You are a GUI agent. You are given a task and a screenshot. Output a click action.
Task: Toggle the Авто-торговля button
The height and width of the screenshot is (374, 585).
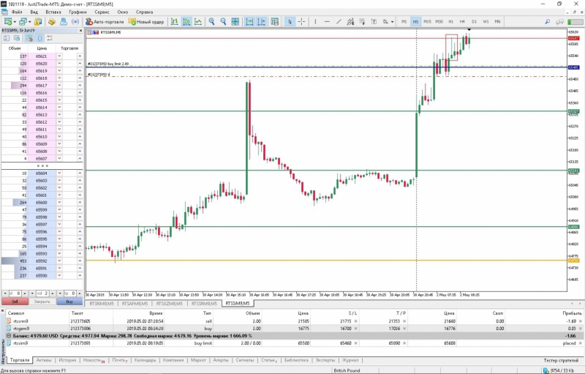(105, 22)
